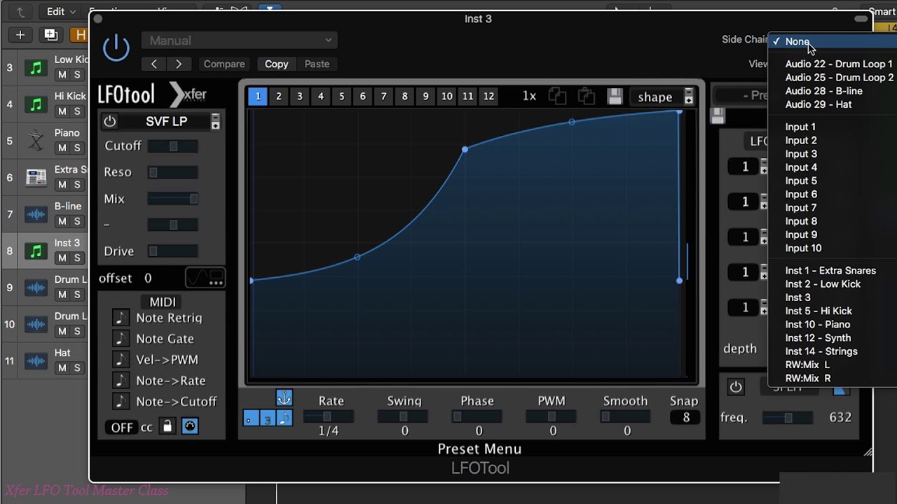
Task: Toggle the Note->Cutoff MIDI option
Action: point(121,402)
